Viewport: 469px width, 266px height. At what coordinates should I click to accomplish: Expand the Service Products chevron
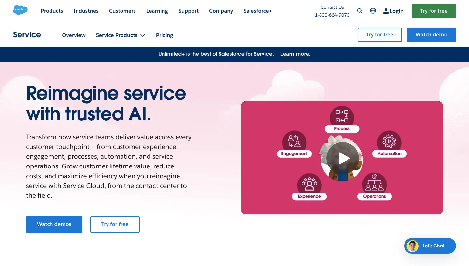tap(143, 35)
